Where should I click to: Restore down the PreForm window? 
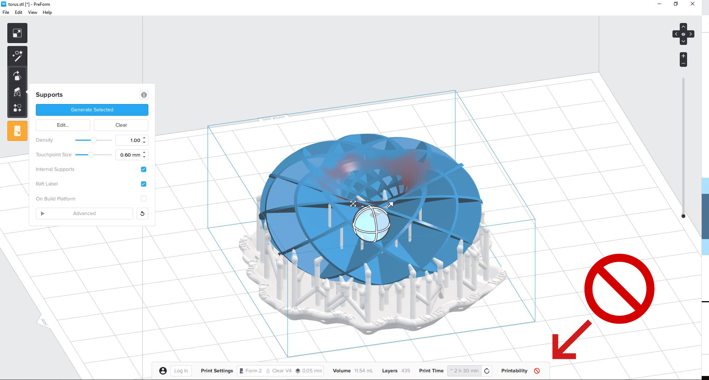pos(676,4)
